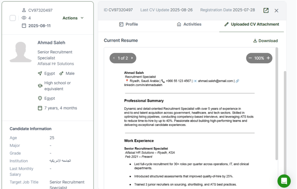Switch to the Profile tab
Screen dimensions: 297x189
[x=128, y=24]
